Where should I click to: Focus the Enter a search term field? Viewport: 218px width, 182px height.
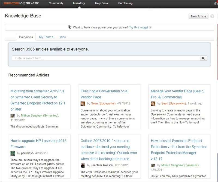[106, 58]
